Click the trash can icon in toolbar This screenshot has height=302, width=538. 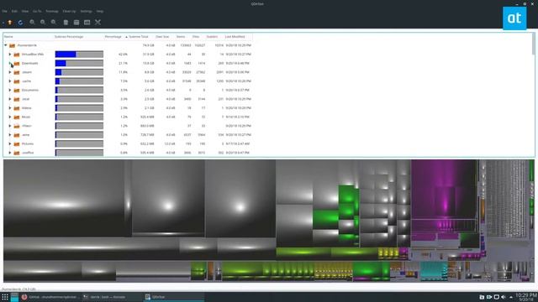(x=66, y=23)
